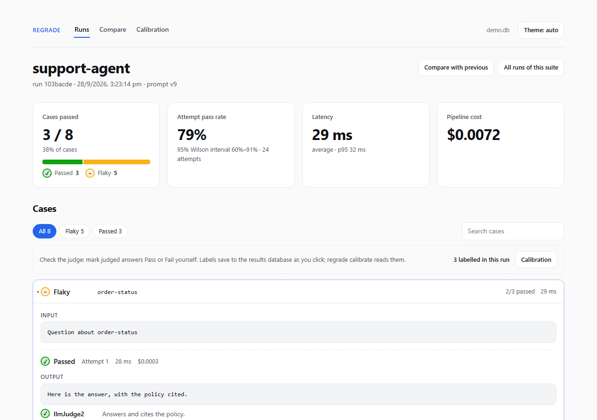
Task: Click the $0.0072 pipeline cost value
Action: 473,135
